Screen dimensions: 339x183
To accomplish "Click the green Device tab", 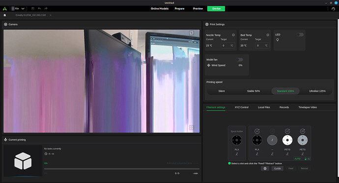I will (x=216, y=9).
